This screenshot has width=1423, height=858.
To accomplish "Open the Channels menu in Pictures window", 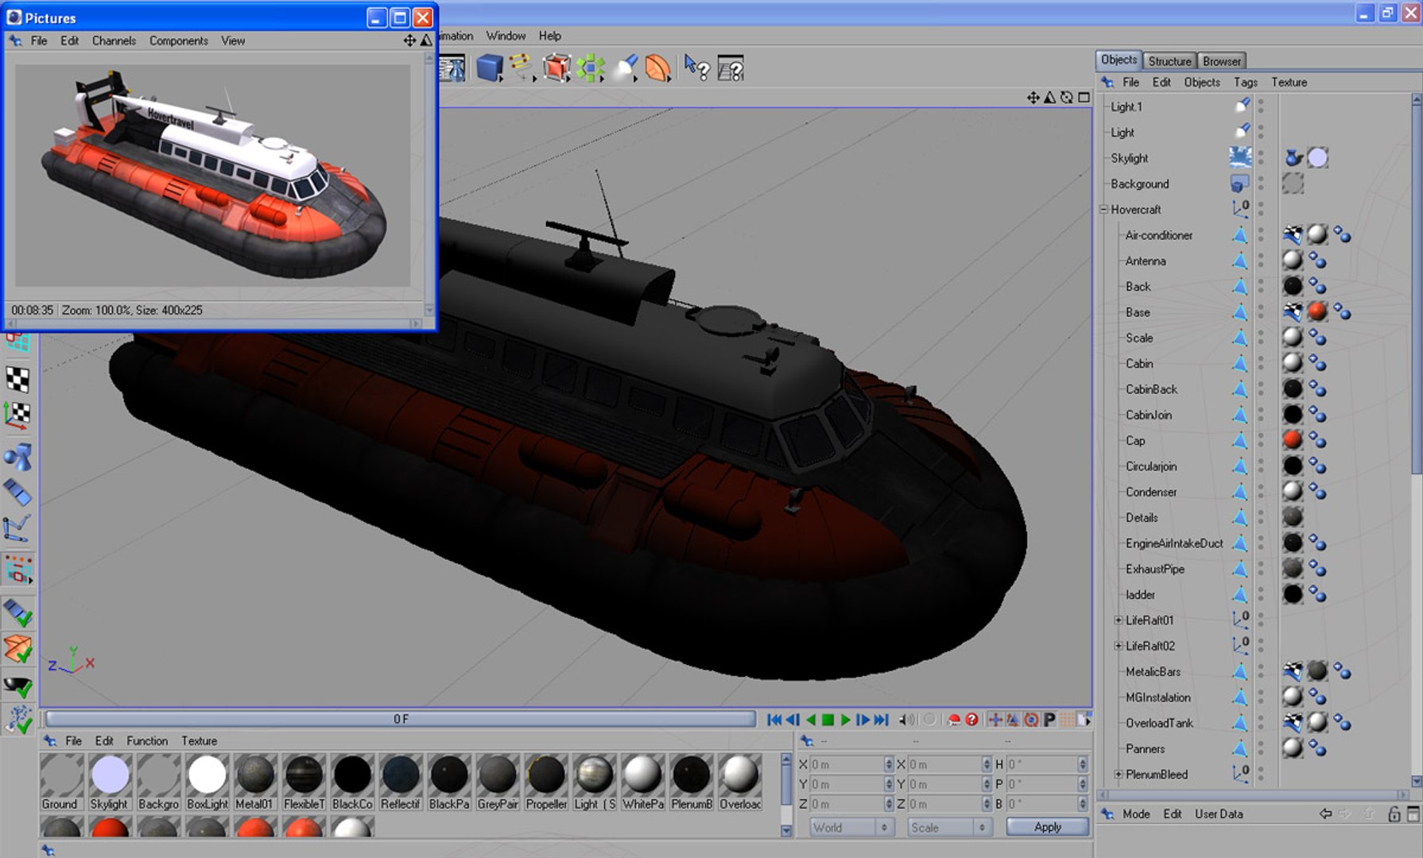I will point(114,41).
